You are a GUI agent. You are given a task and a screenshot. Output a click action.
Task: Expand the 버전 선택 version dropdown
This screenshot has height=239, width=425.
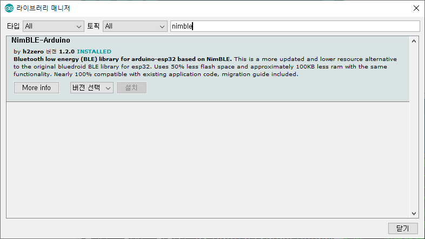[91, 87]
